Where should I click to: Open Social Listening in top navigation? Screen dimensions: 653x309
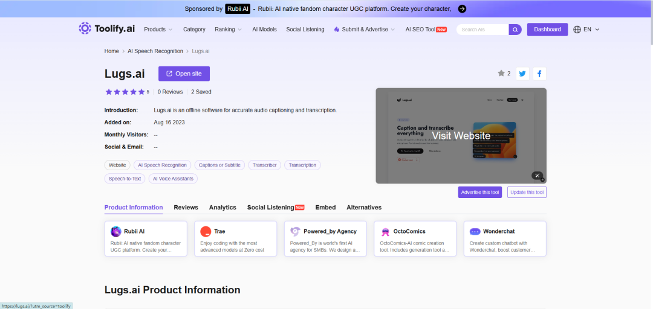coord(305,30)
